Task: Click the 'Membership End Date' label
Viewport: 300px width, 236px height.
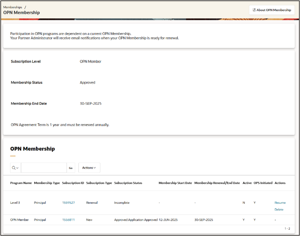Action: [x=29, y=103]
